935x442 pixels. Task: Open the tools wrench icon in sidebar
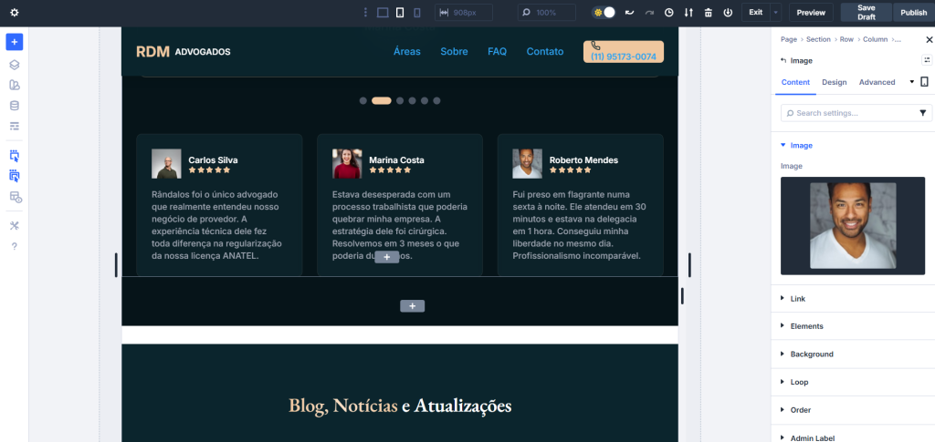pos(15,225)
